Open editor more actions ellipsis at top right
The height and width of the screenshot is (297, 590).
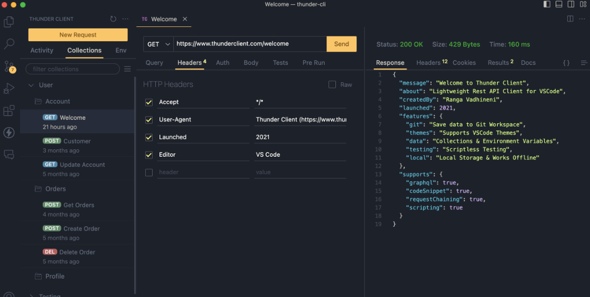(x=582, y=19)
